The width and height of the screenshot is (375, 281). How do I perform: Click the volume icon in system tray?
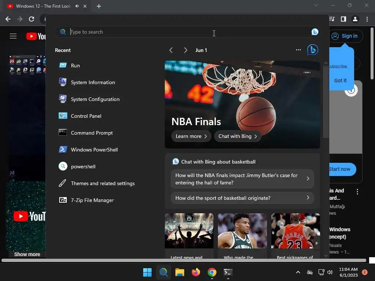pos(330,272)
